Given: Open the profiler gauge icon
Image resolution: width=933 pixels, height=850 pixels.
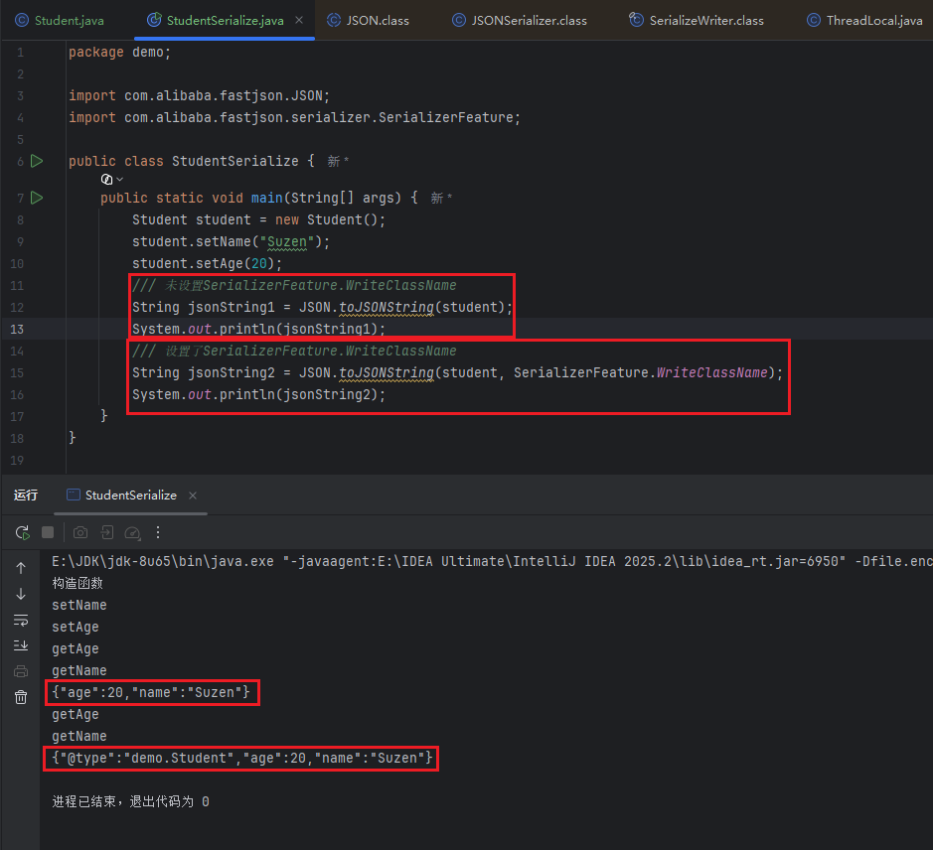Looking at the screenshot, I should coord(133,532).
